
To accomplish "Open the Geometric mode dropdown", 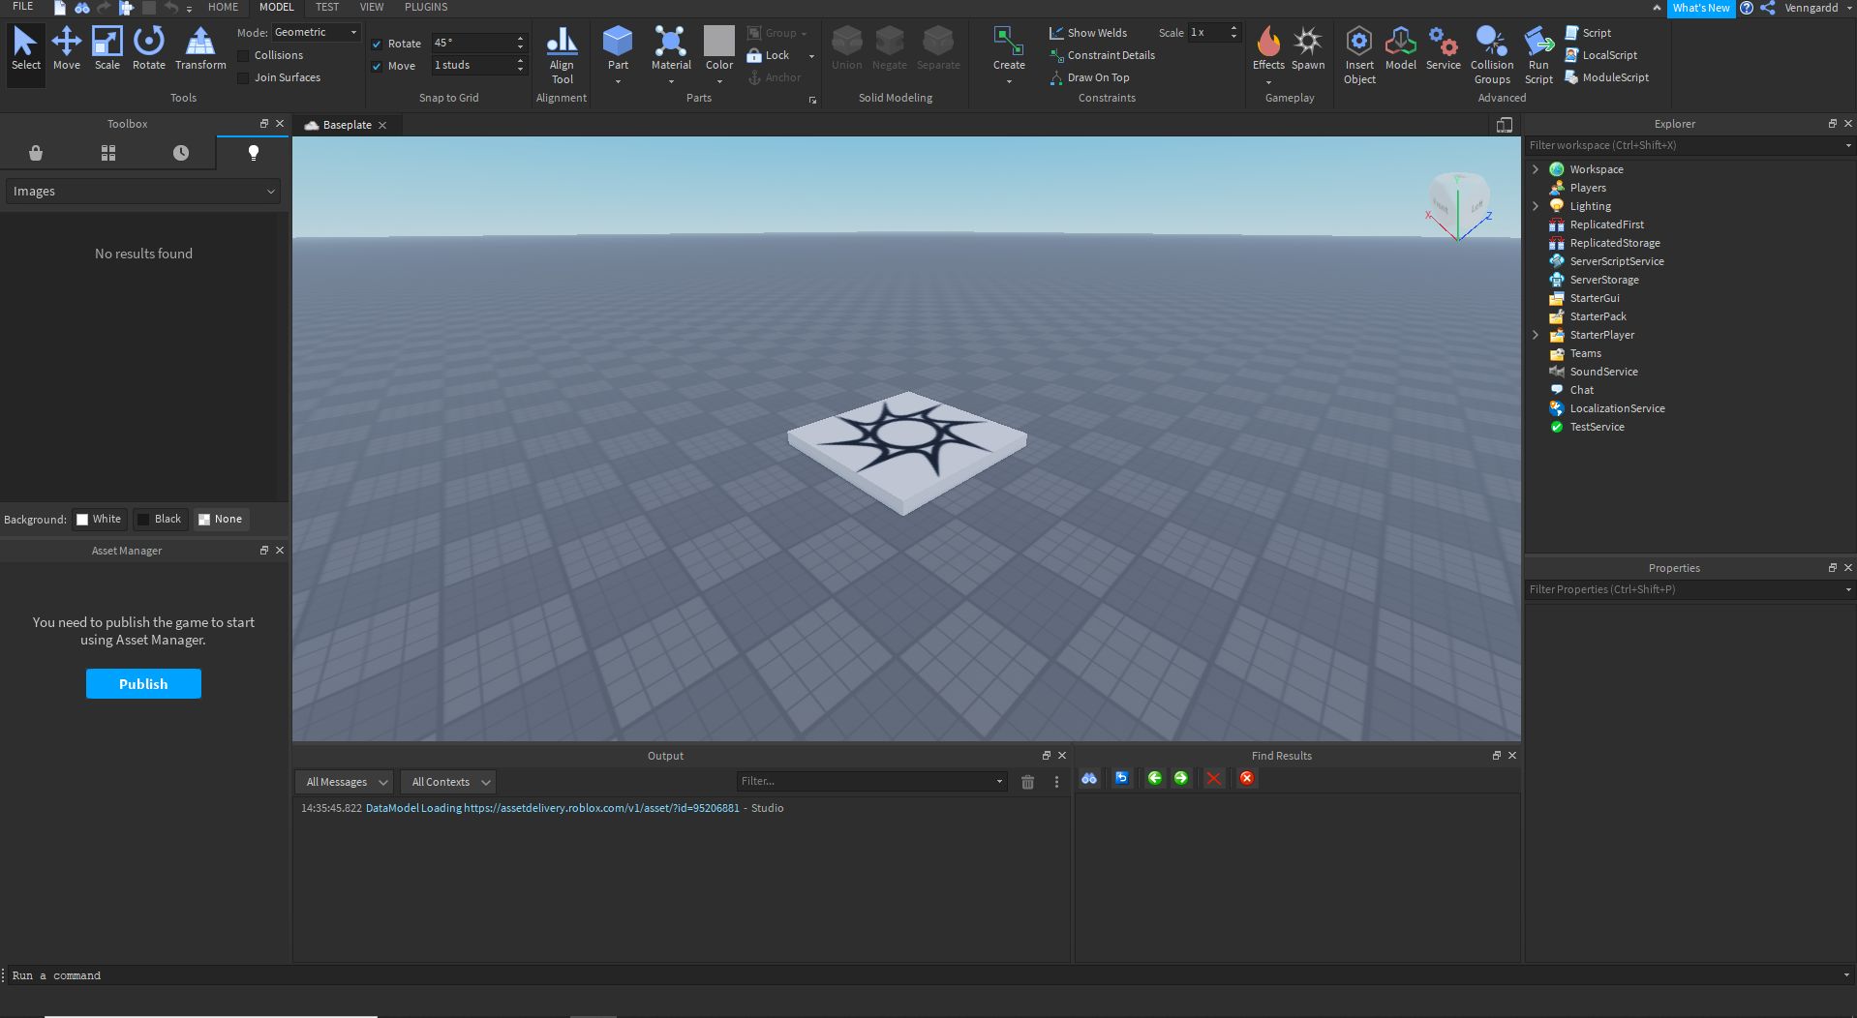I will pos(317,32).
